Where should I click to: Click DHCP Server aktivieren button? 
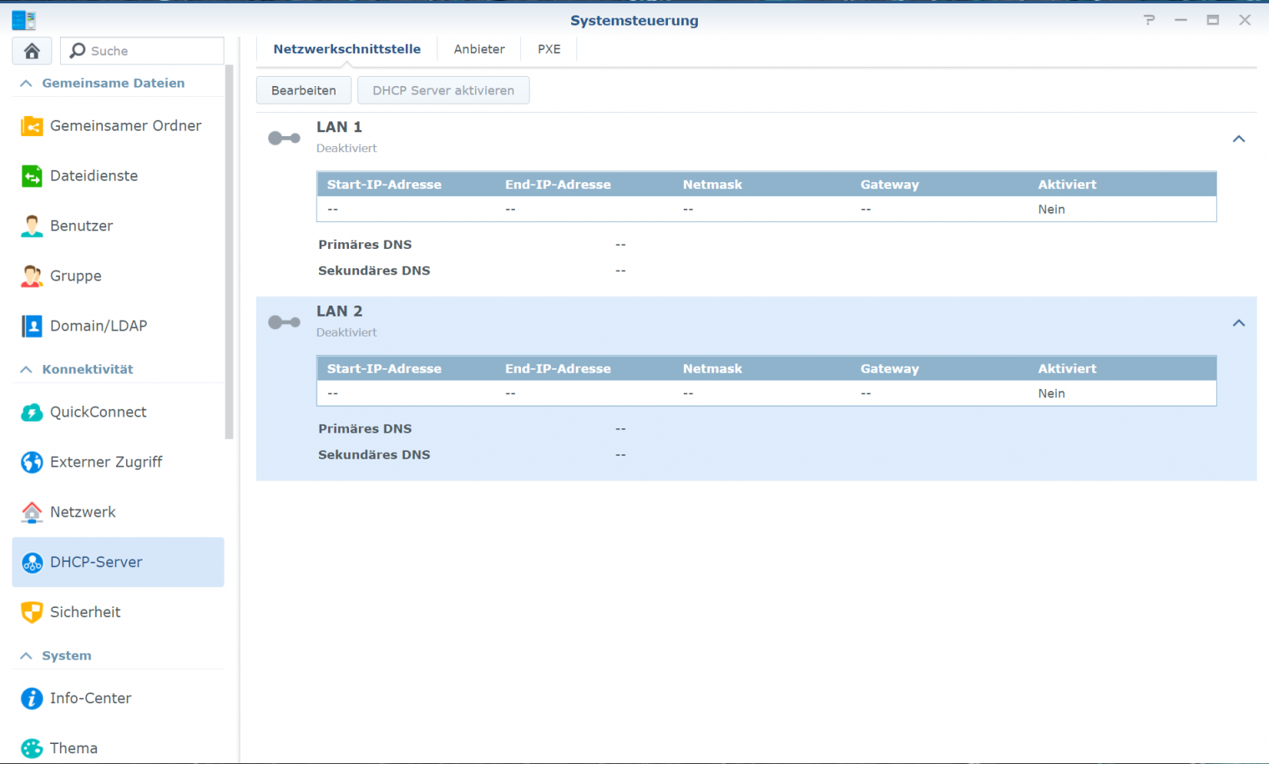coord(443,90)
